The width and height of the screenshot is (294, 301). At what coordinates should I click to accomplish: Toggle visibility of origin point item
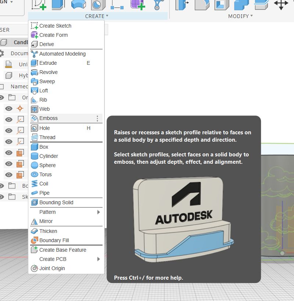8,109
